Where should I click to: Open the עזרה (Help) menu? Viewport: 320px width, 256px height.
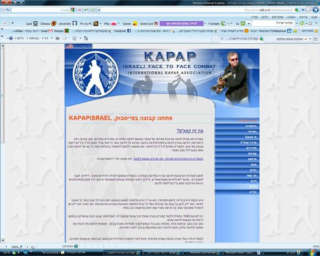[x=254, y=17]
